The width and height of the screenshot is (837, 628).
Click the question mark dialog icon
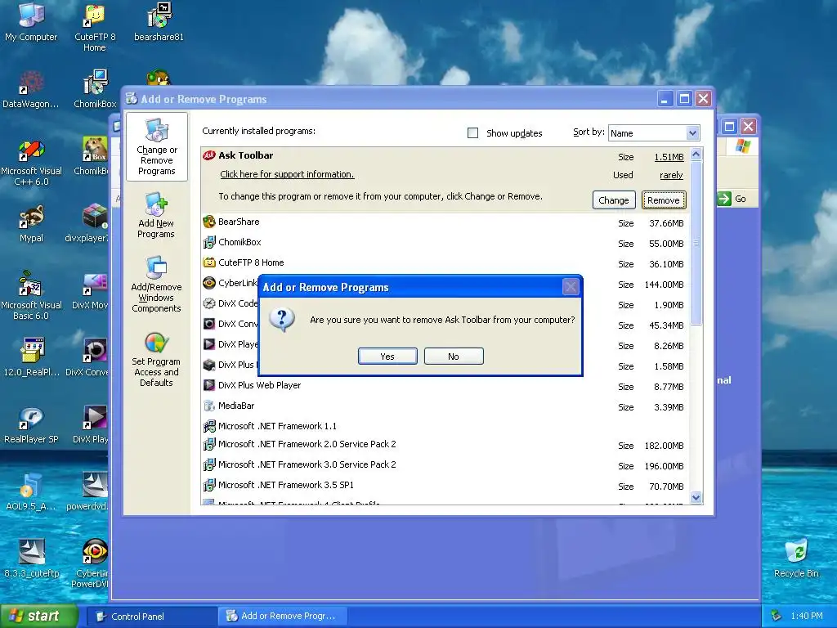282,320
